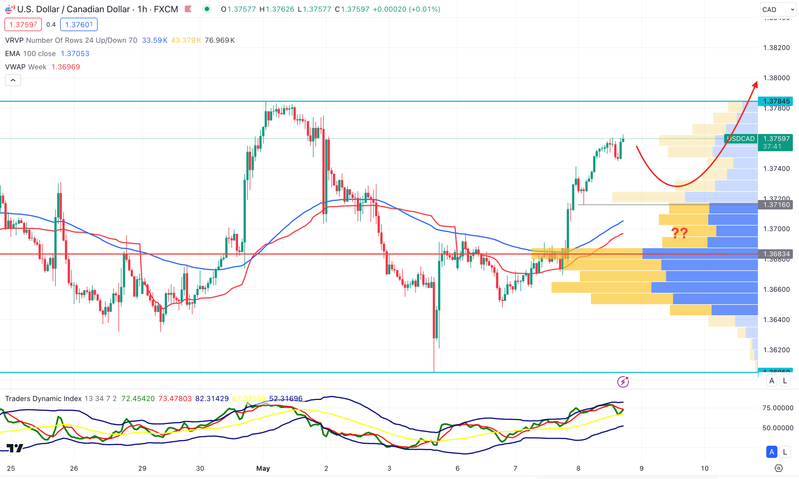Click the 1.37597 last price axis label
Viewport: 799px width, 479px height.
[x=776, y=139]
